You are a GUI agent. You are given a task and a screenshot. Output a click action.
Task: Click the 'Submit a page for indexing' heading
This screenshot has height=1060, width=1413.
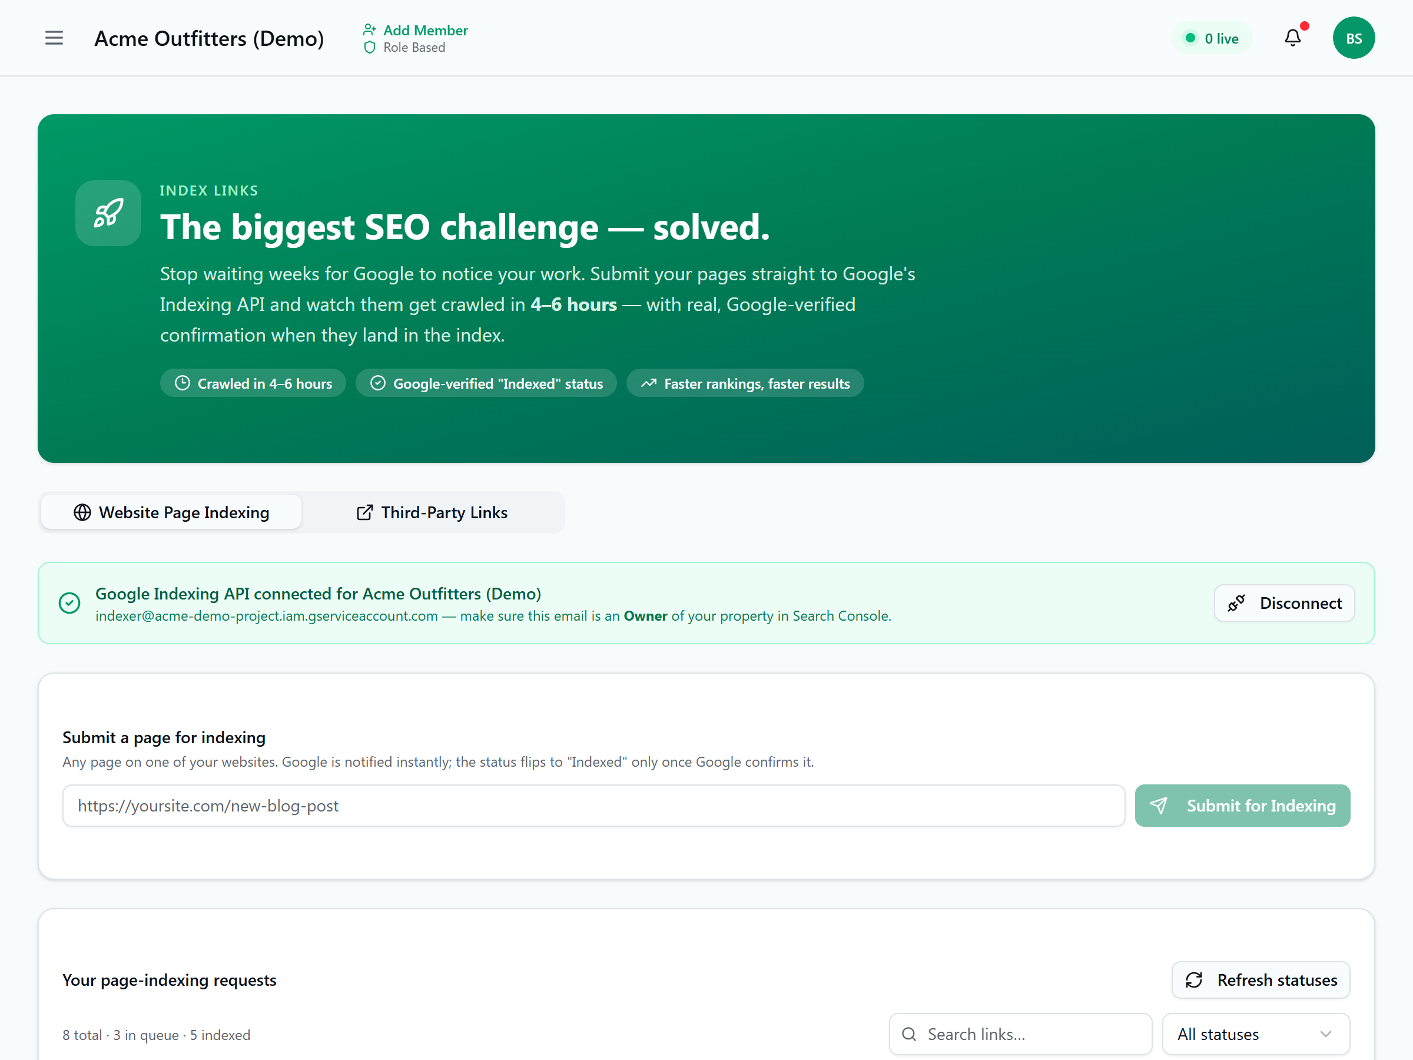[x=164, y=737]
